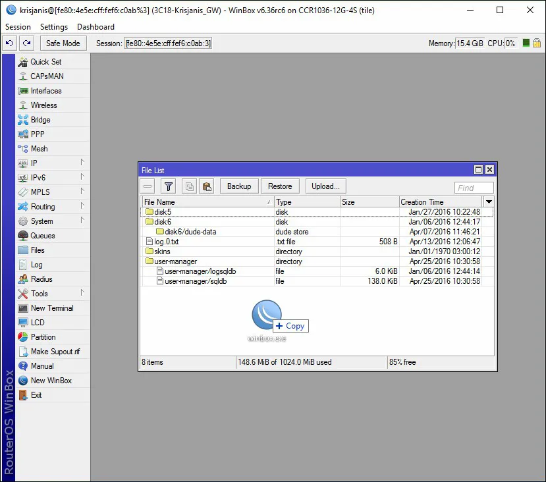Screen dimensions: 546x482
Task: Select the log.0.txt file row
Action: [x=166, y=242]
